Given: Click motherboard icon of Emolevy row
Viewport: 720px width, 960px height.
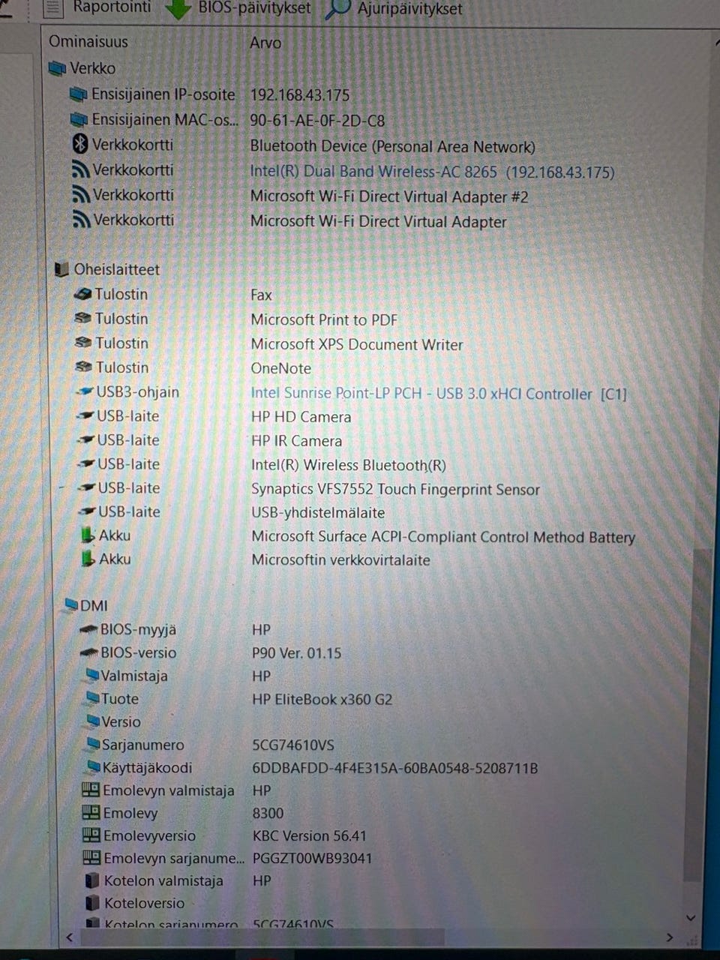Looking at the screenshot, I should (91, 812).
